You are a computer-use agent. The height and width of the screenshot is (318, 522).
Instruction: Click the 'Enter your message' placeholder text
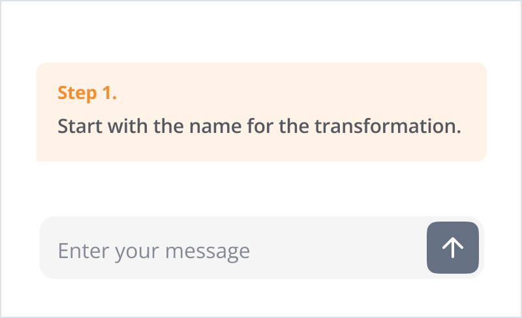154,251
